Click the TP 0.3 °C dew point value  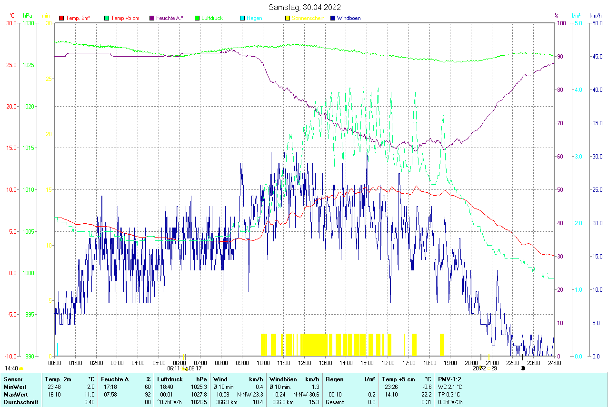pos(449,395)
